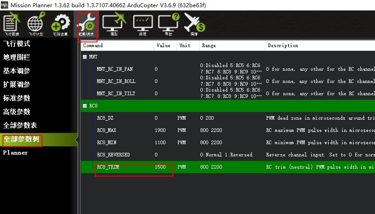Click the RC8_TRIM value 1500
Image resolution: width=375 pixels, height=214 pixels.
point(160,167)
